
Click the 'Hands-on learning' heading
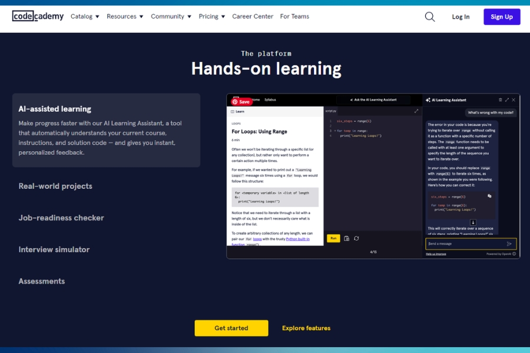[x=266, y=69]
